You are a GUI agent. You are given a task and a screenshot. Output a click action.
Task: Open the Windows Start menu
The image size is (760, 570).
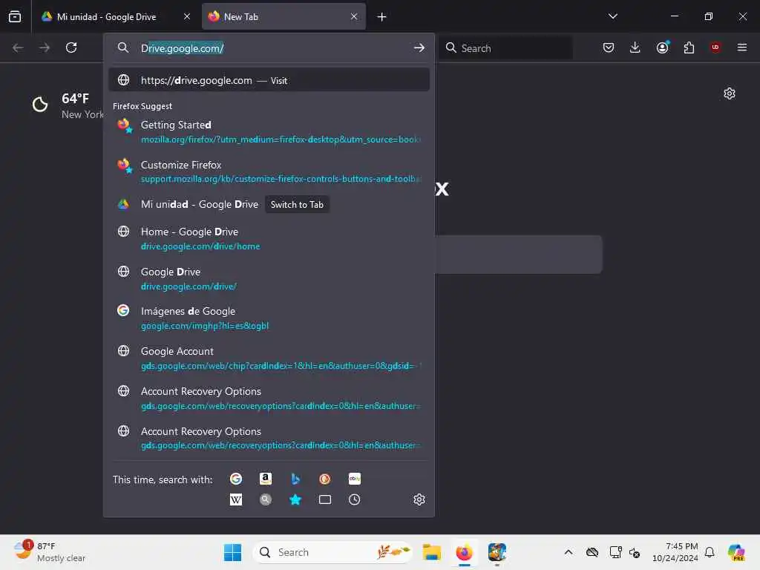(232, 552)
